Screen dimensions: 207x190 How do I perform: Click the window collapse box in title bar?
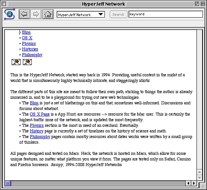[203, 4]
